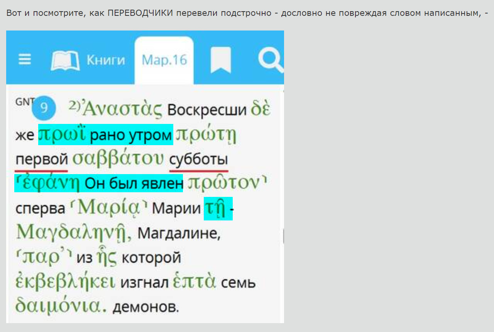Screen dimensions: 494x332
Task: Click the word демонов
Action: pyautogui.click(x=146, y=307)
